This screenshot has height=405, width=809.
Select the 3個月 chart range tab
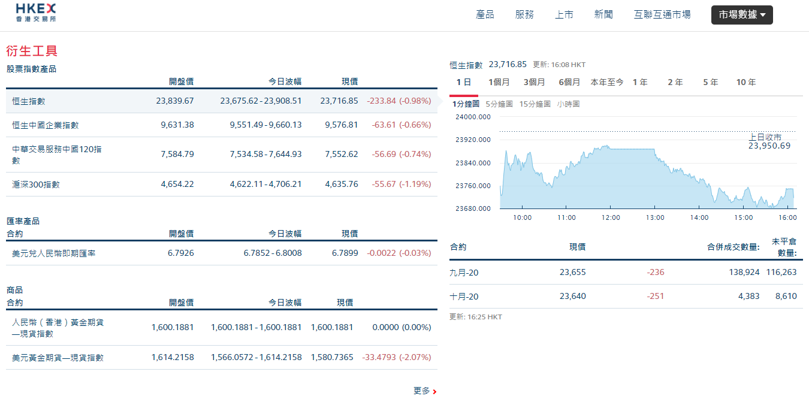pyautogui.click(x=534, y=83)
